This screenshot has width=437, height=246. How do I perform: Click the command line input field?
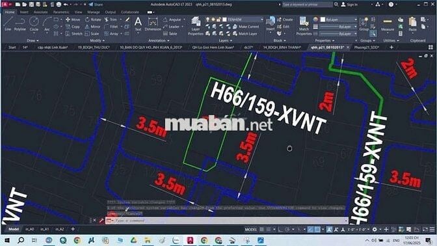[x=227, y=221]
